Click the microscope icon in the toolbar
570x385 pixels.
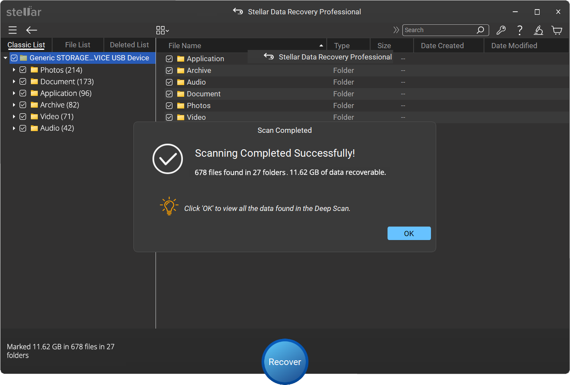[x=538, y=30]
